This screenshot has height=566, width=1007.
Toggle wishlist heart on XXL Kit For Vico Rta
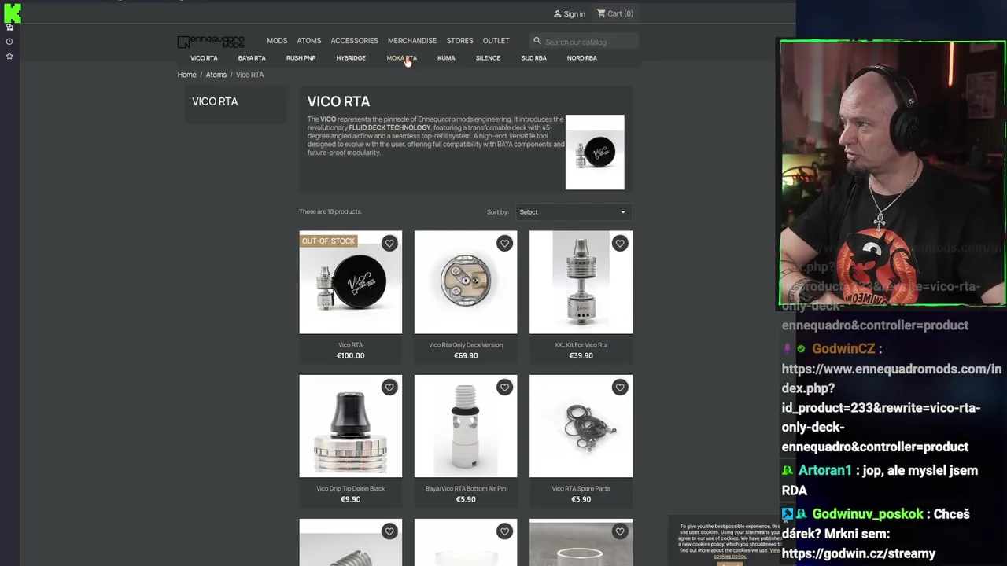pyautogui.click(x=620, y=244)
